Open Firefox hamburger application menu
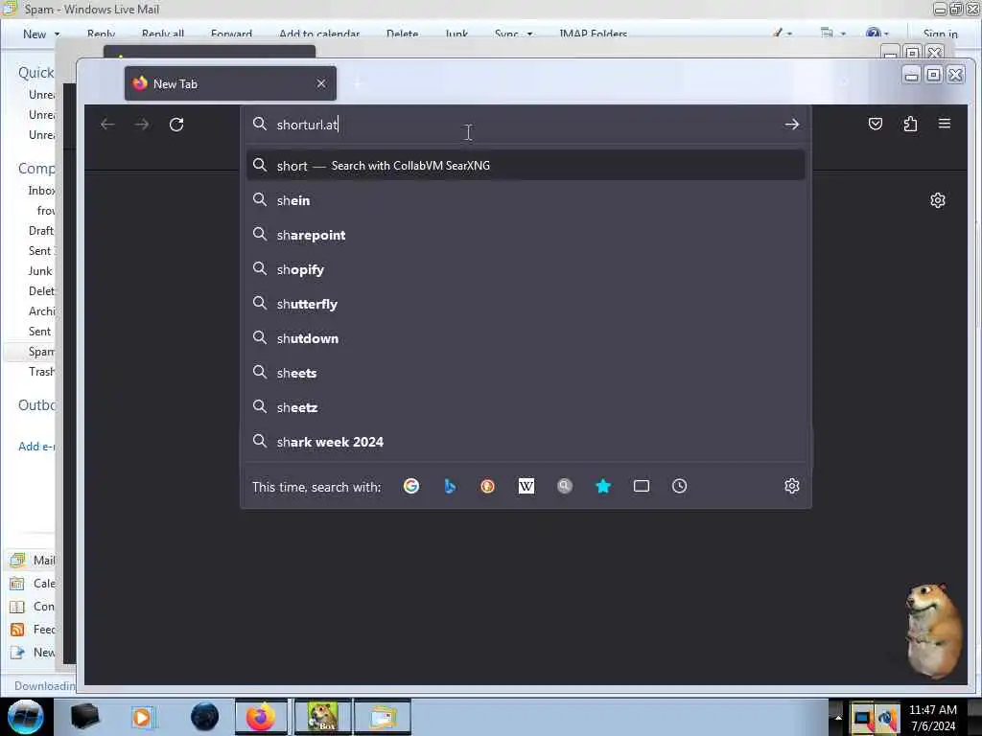Image resolution: width=982 pixels, height=736 pixels. click(x=945, y=124)
